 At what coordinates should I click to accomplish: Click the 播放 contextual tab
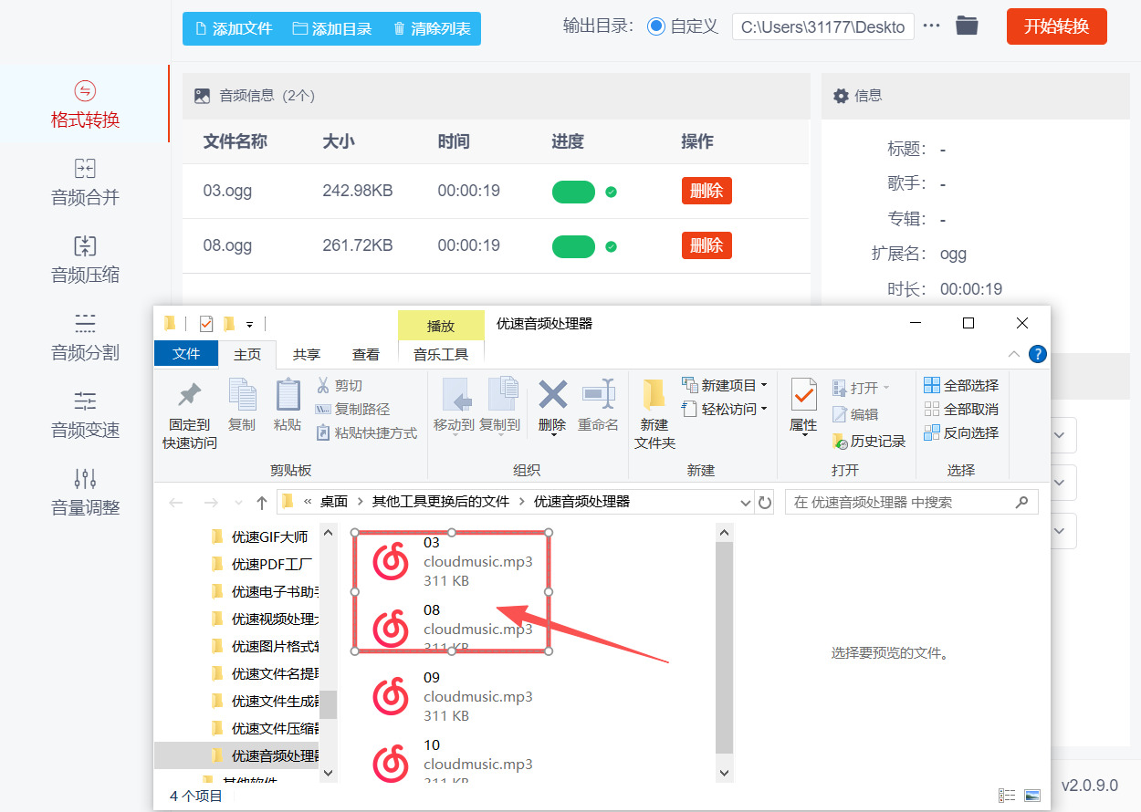coord(441,326)
